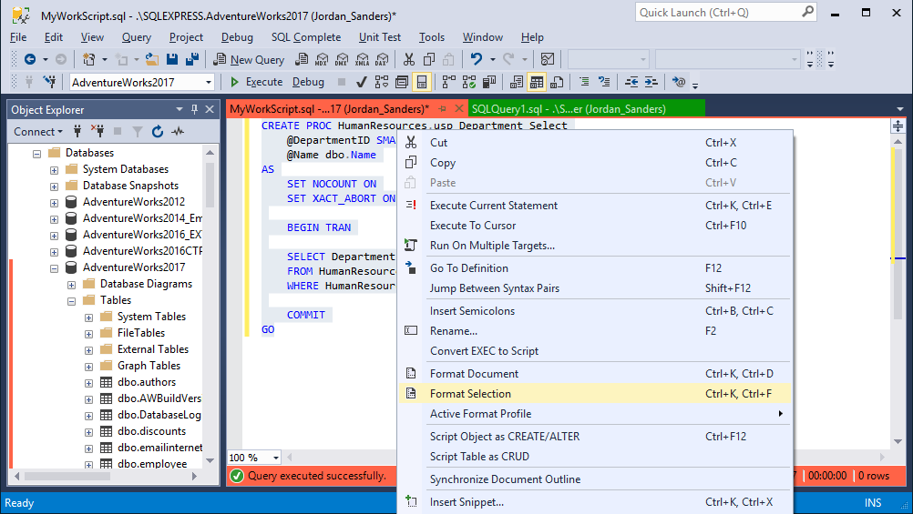Open the Query Options icon
The height and width of the screenshot is (514, 913).
(401, 82)
